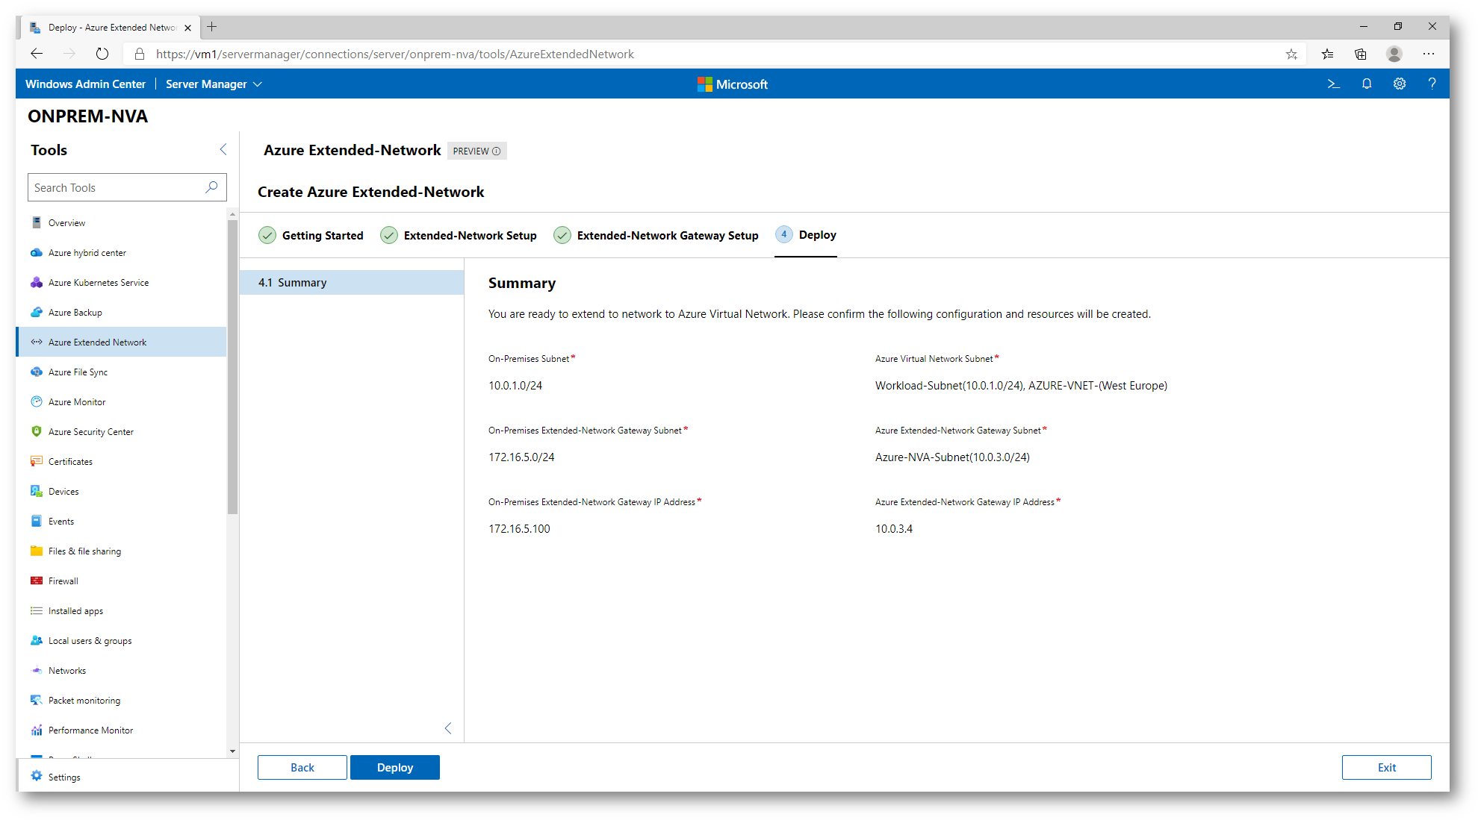Open the Overview tool icon
The width and height of the screenshot is (1481, 823).
click(x=37, y=222)
